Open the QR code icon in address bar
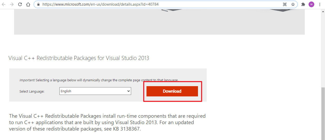The width and height of the screenshot is (325, 140). [x=285, y=4]
